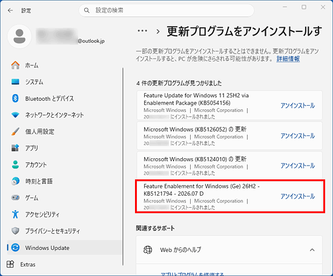This screenshot has height=276, width=333.
Task: Click the @outlook.jp account email
Action: [x=91, y=41]
